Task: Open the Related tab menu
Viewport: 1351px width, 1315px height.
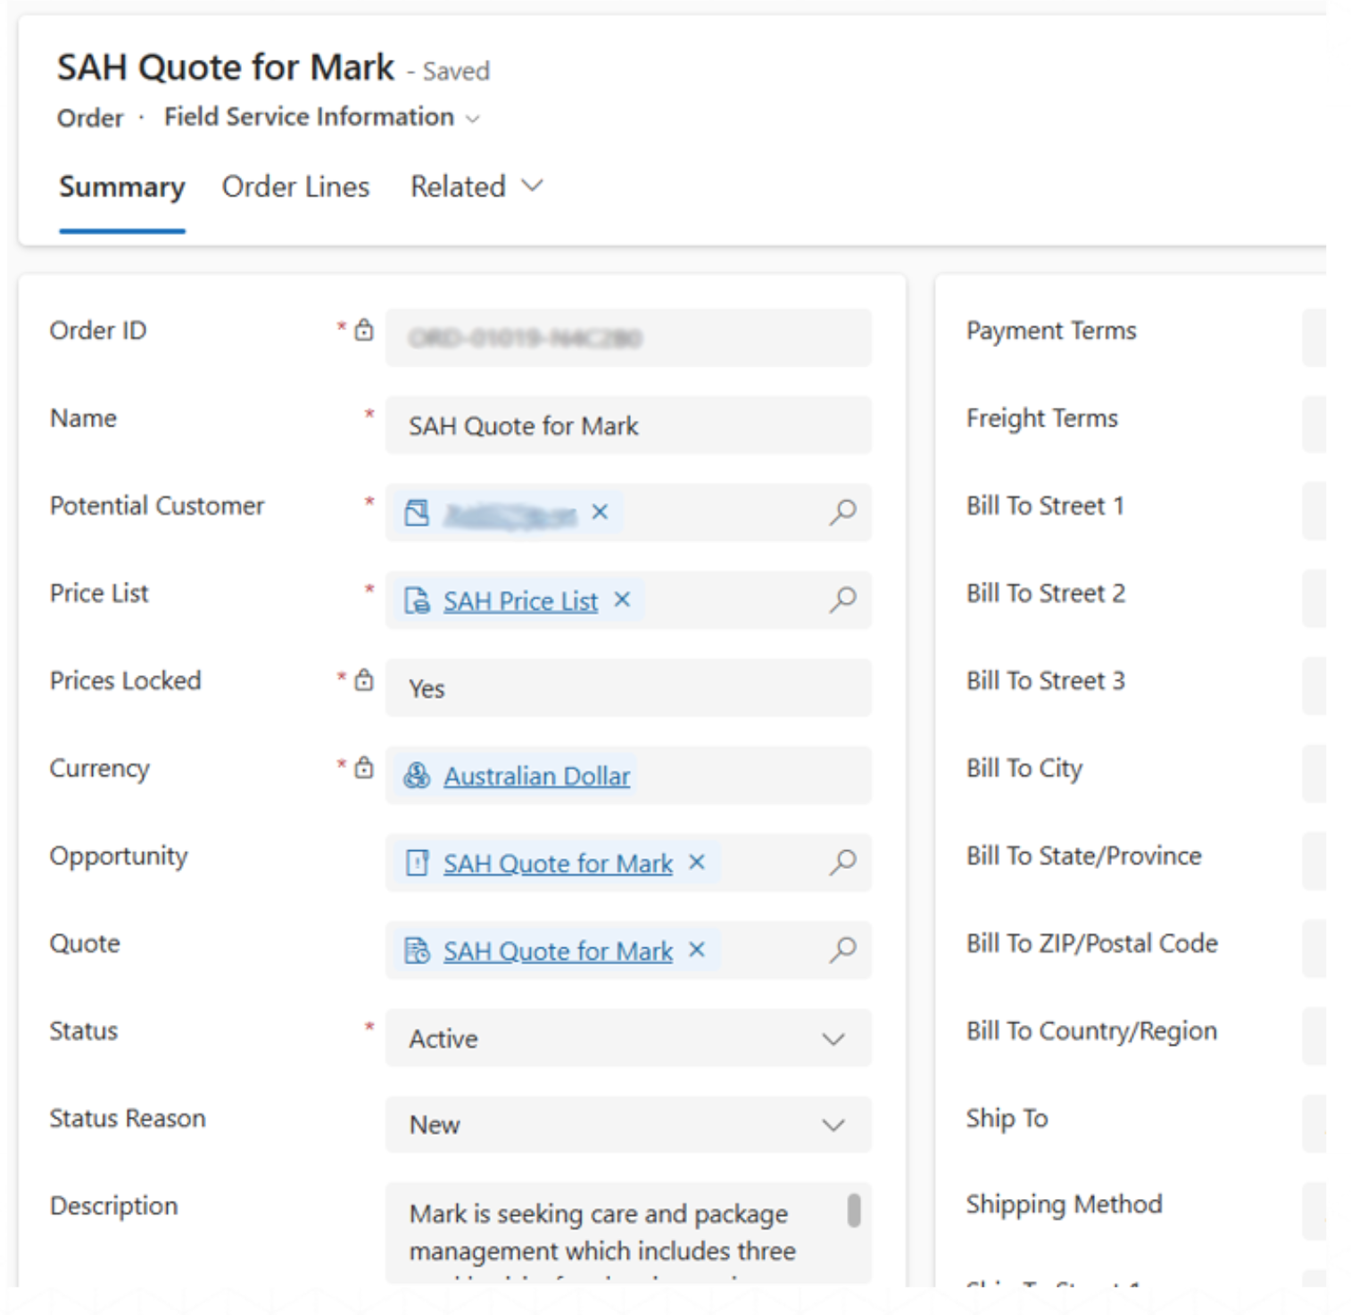Action: [x=477, y=186]
